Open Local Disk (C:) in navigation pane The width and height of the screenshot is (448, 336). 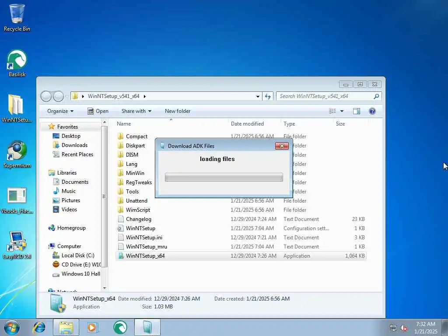[78, 255]
